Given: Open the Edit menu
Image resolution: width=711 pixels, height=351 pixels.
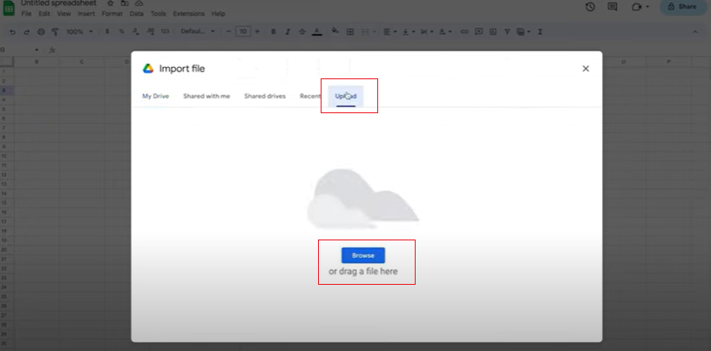Looking at the screenshot, I should click(44, 14).
